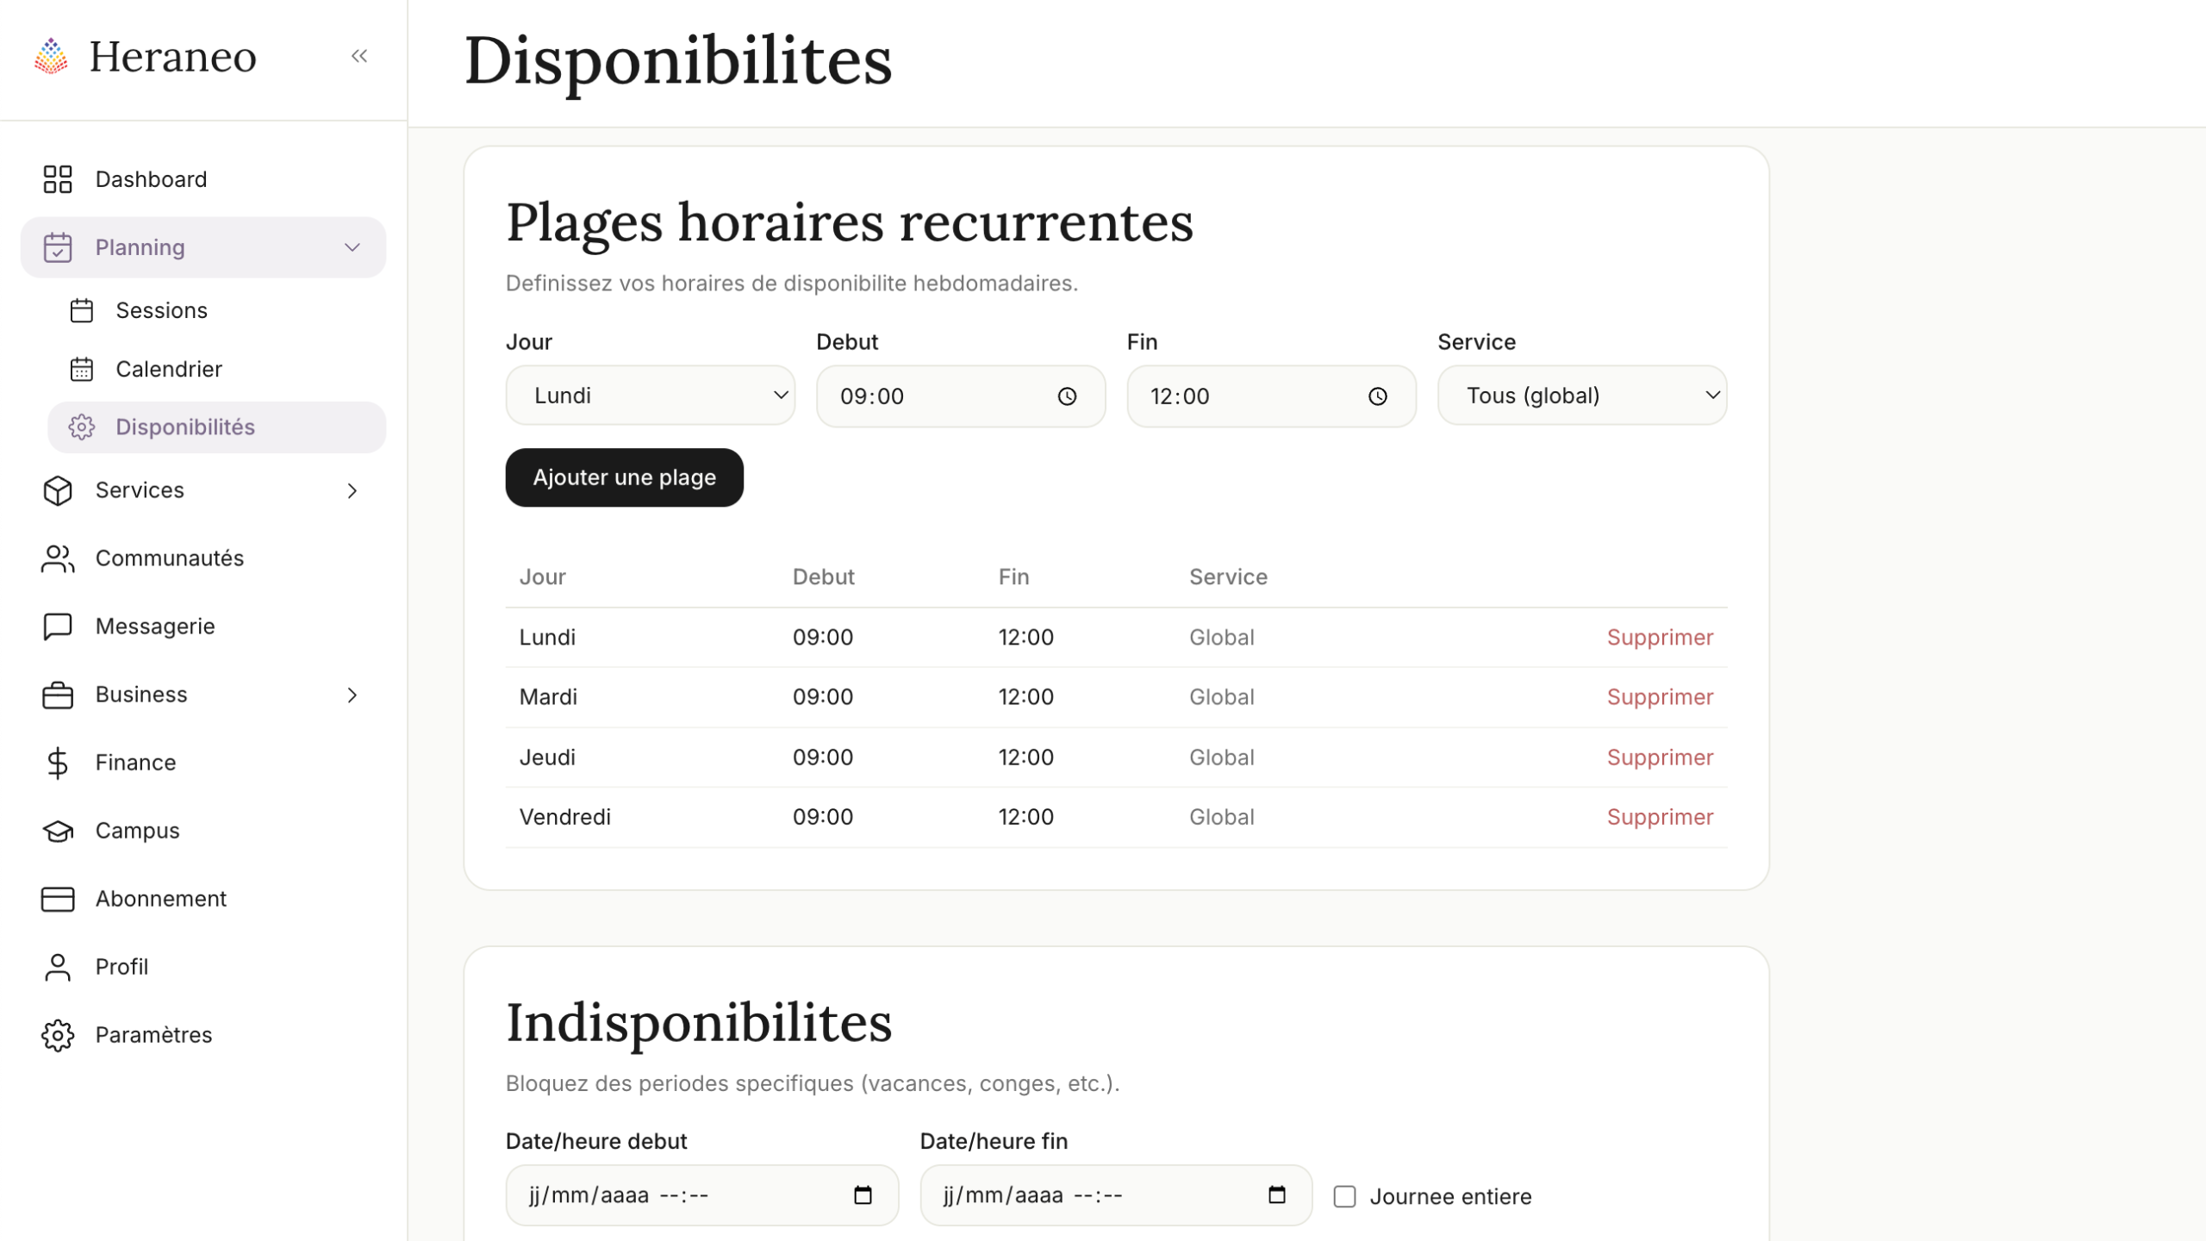Open the Jour dropdown showing Lundi
The width and height of the screenshot is (2206, 1241).
[650, 396]
